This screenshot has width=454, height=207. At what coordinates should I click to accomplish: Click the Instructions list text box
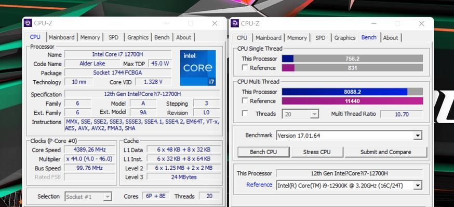142,125
